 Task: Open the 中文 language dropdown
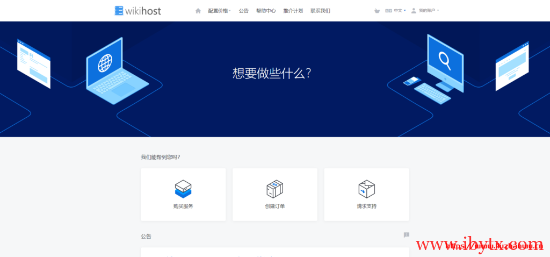(x=400, y=11)
